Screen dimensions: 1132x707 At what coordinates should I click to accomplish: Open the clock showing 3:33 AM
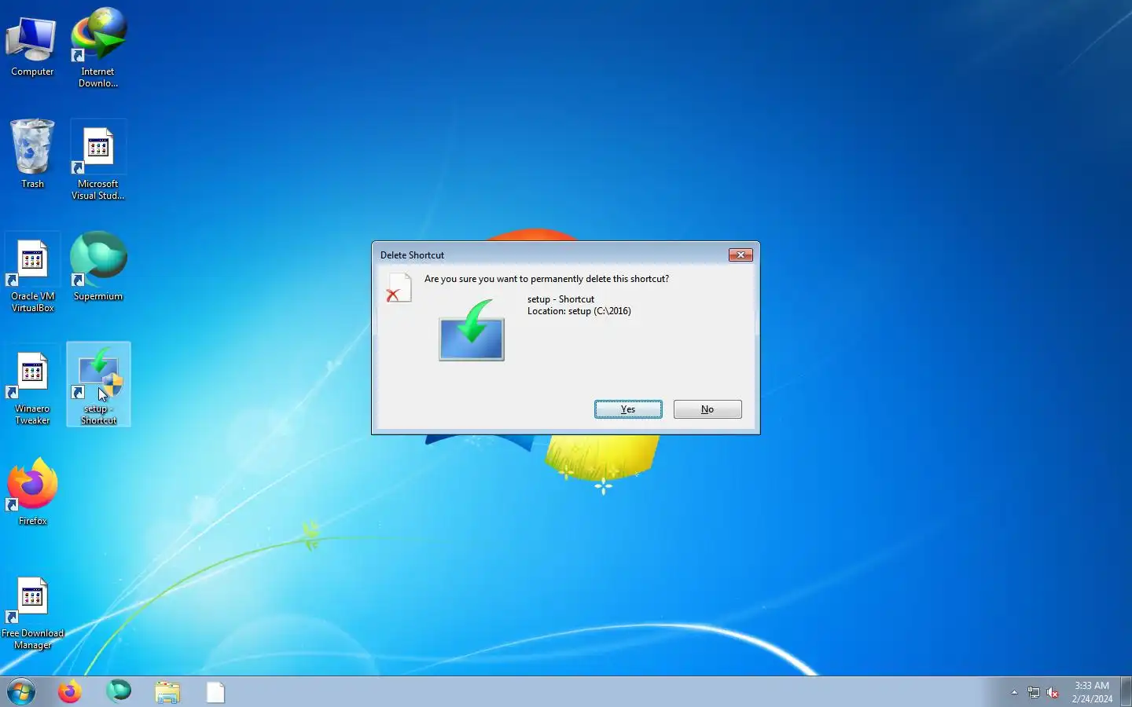[x=1092, y=692]
